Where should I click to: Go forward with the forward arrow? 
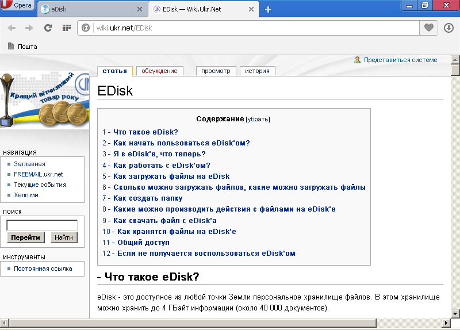click(x=29, y=28)
